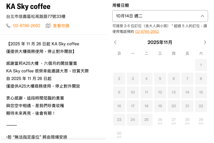Pick November 14 in the calendar
Viewport: 214px width, 143px height.
tap(187, 92)
